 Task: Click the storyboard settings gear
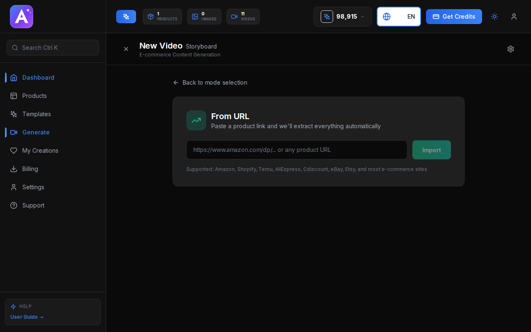point(511,49)
